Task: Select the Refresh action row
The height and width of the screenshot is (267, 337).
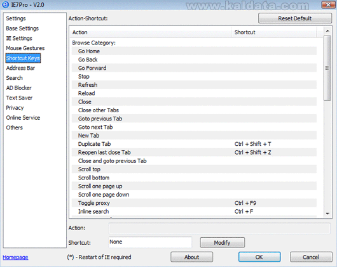Action: pos(194,85)
